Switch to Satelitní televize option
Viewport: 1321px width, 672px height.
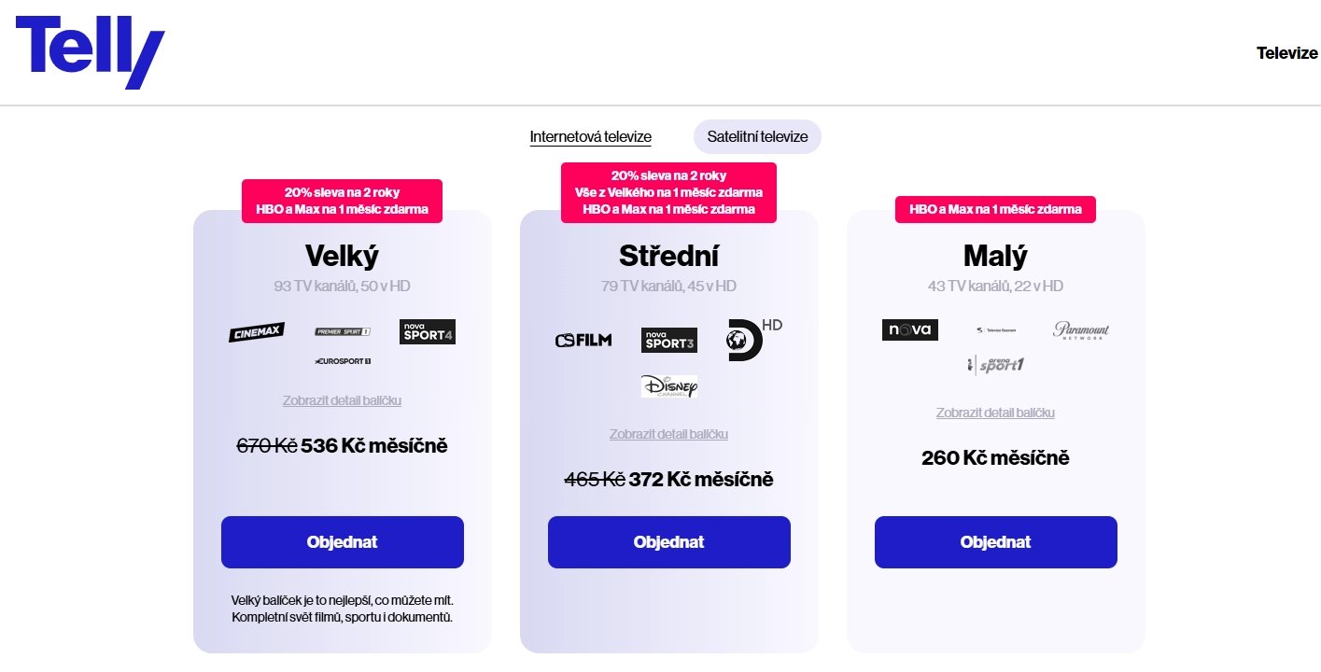[757, 136]
